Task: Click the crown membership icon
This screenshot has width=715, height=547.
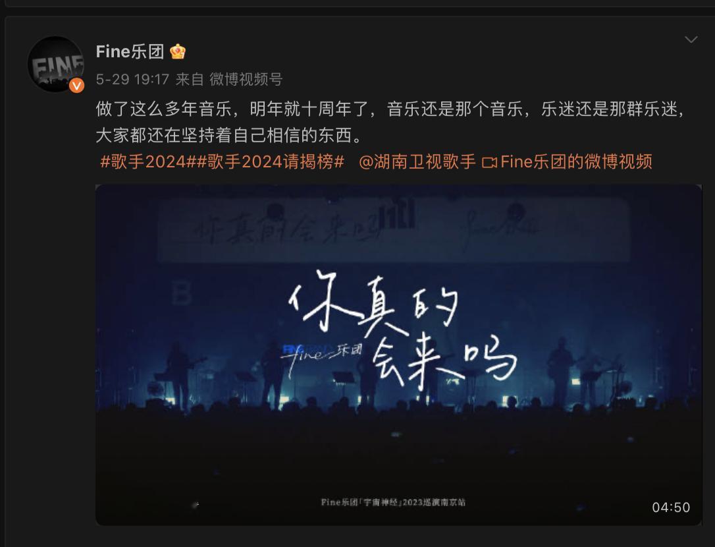Action: click(x=178, y=51)
